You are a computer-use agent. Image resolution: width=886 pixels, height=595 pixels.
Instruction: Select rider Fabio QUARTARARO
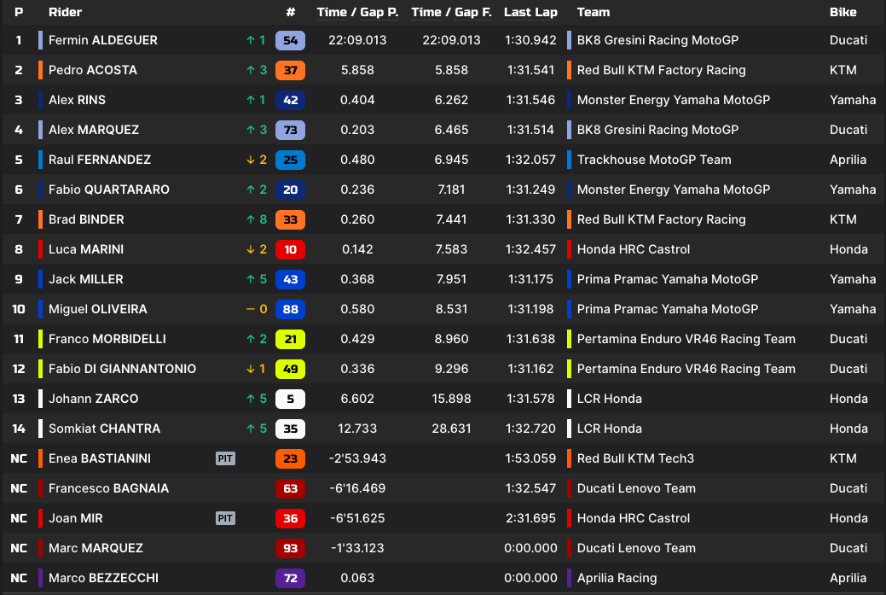coord(108,190)
